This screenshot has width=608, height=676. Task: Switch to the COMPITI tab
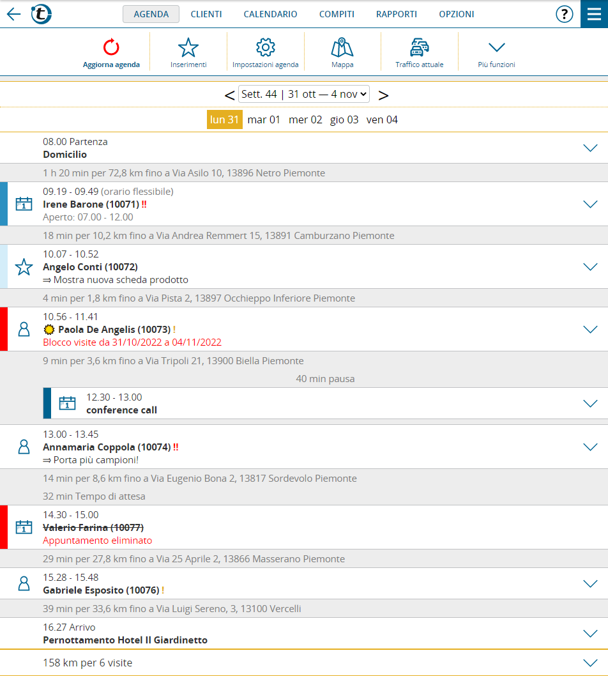coord(337,14)
